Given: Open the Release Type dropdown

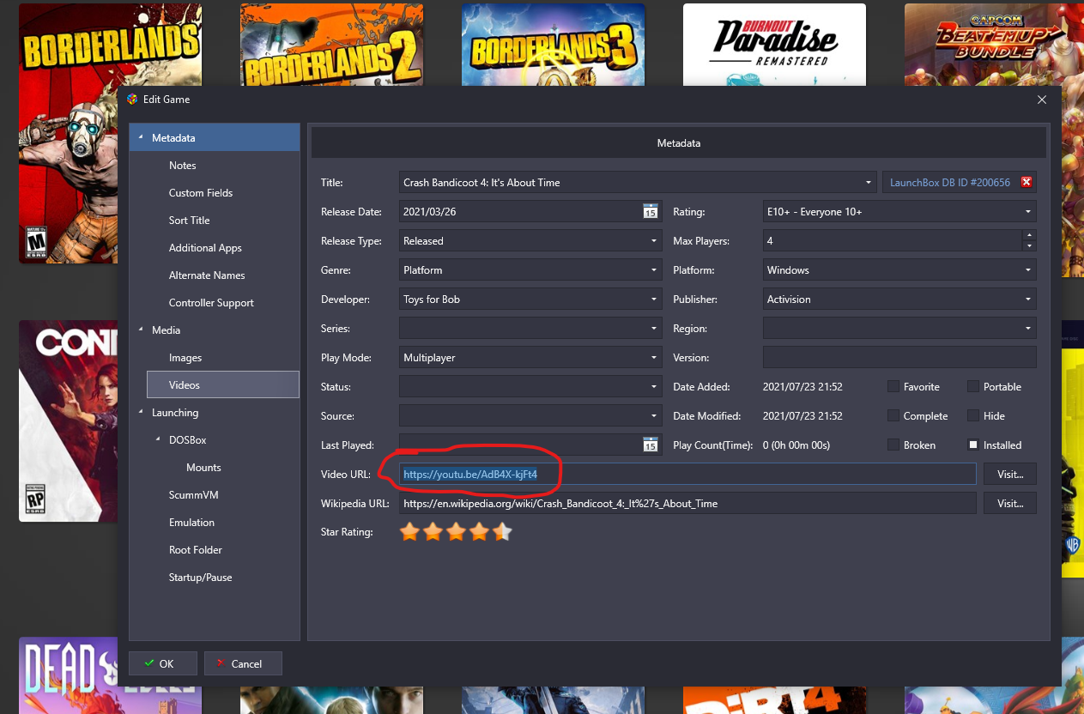Looking at the screenshot, I should 654,241.
